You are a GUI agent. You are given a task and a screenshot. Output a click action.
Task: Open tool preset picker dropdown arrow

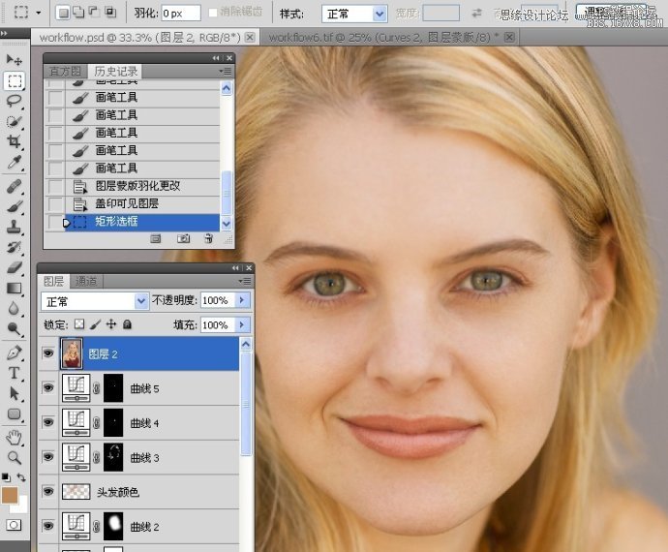[x=39, y=13]
